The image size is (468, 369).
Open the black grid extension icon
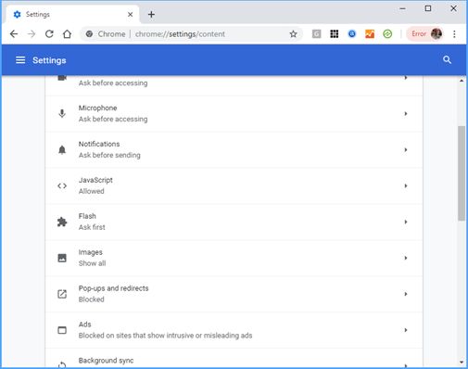[x=335, y=34]
